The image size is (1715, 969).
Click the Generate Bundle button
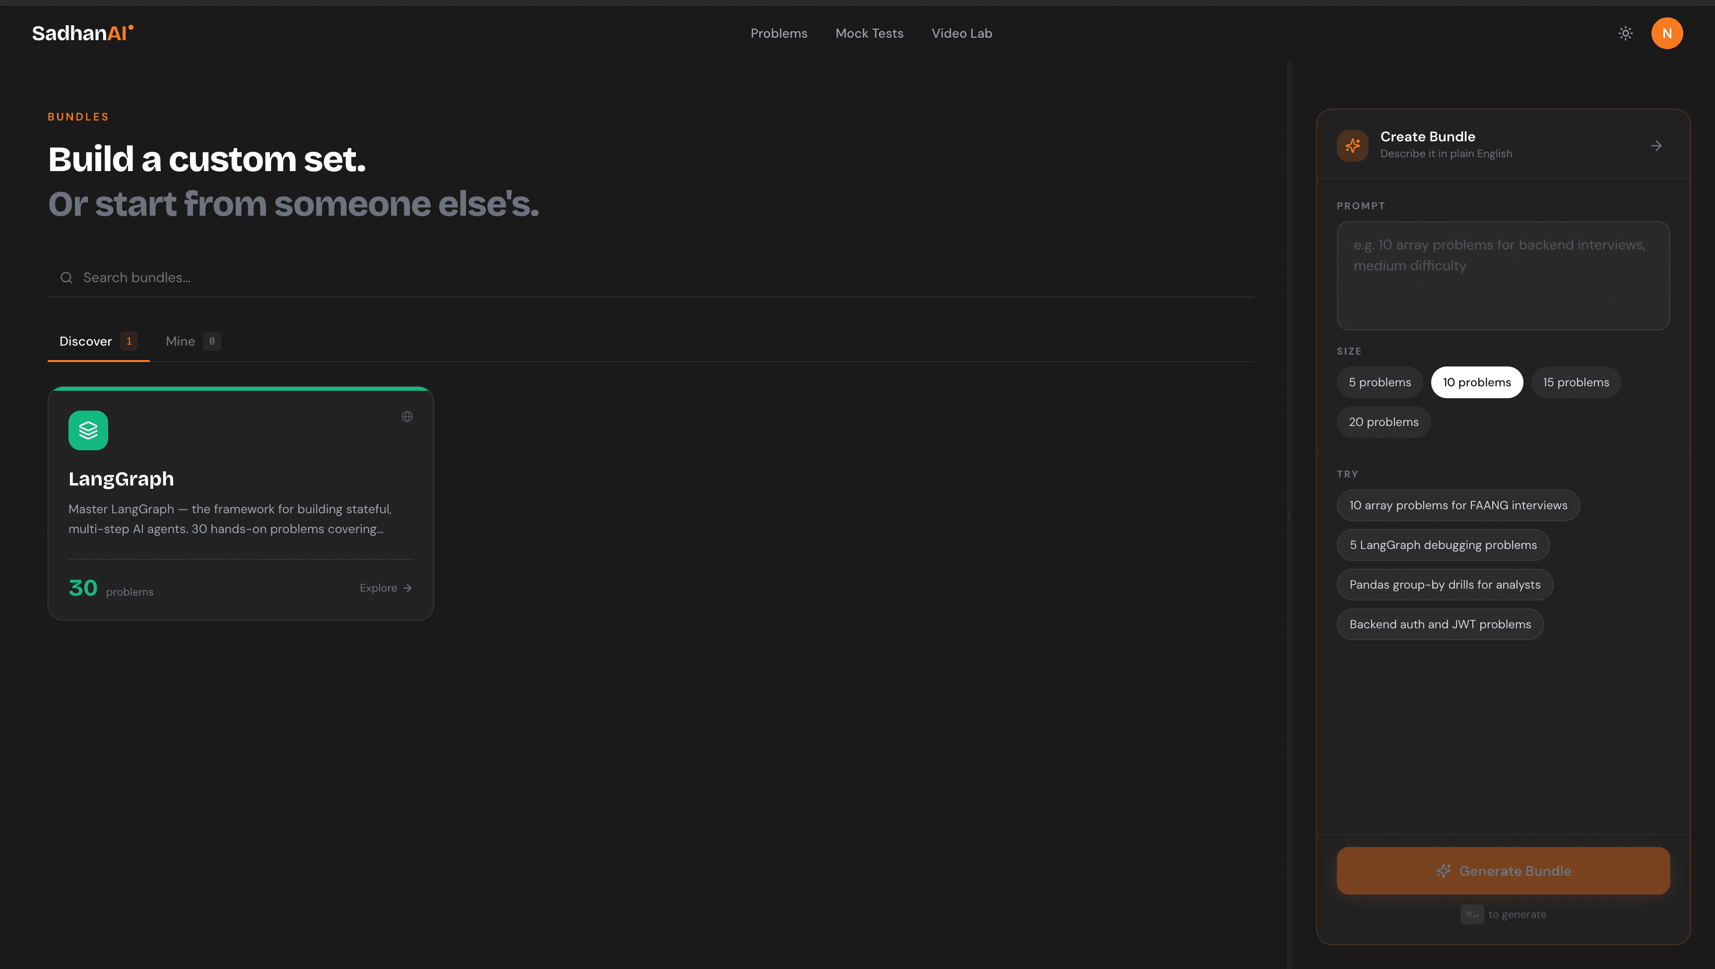coord(1503,870)
